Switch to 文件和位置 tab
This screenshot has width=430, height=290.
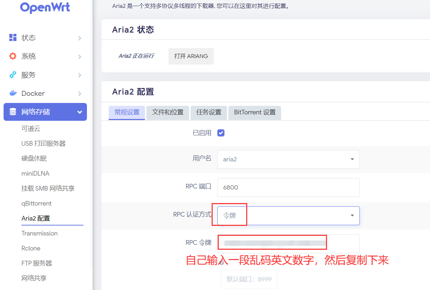[168, 112]
